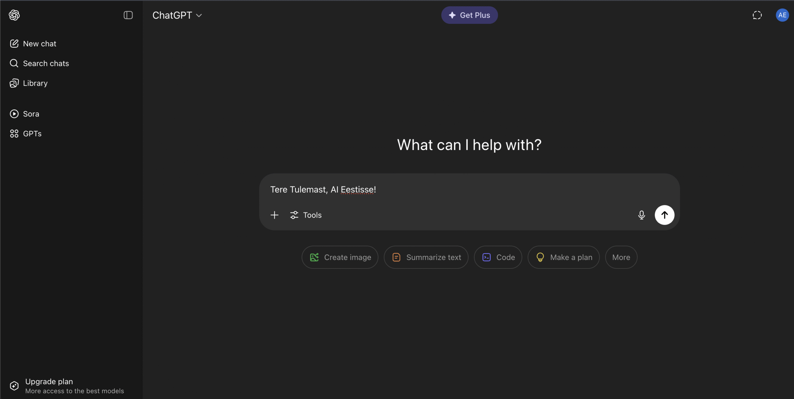This screenshot has width=794, height=399.
Task: Click into the message input field
Action: (469, 189)
